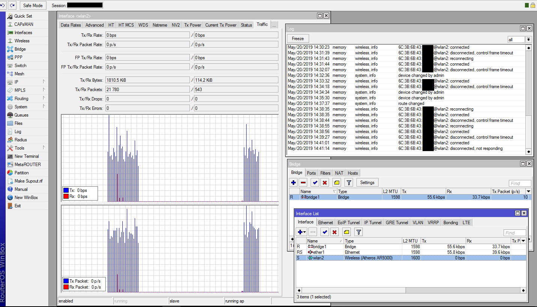Open log topic filter dropdown 'all'

[x=528, y=39]
